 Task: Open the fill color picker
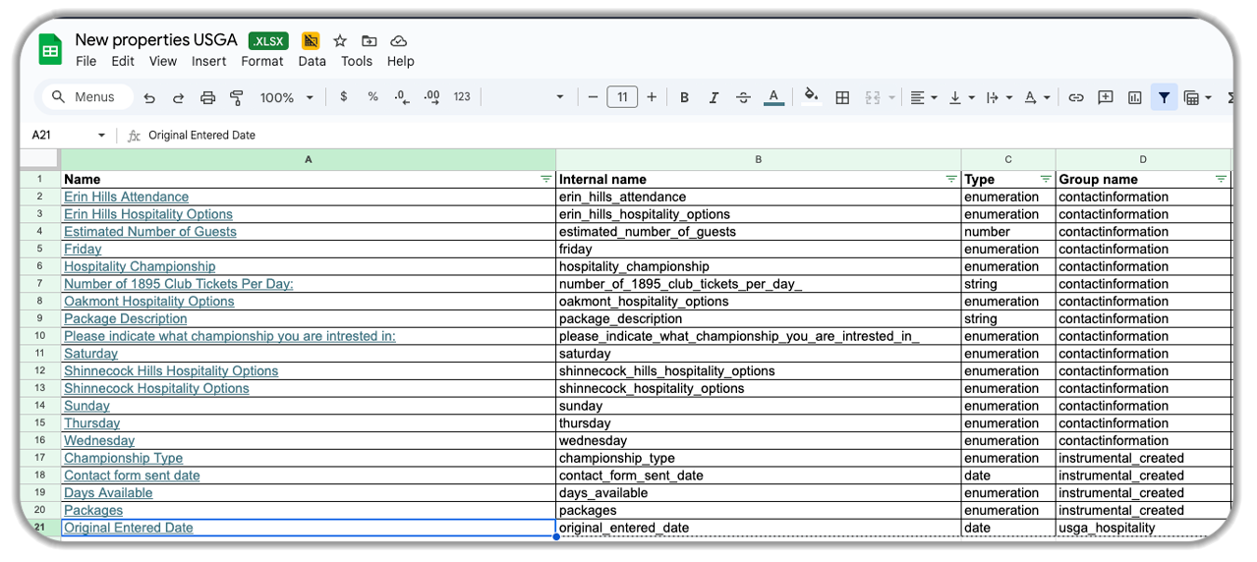tap(811, 96)
